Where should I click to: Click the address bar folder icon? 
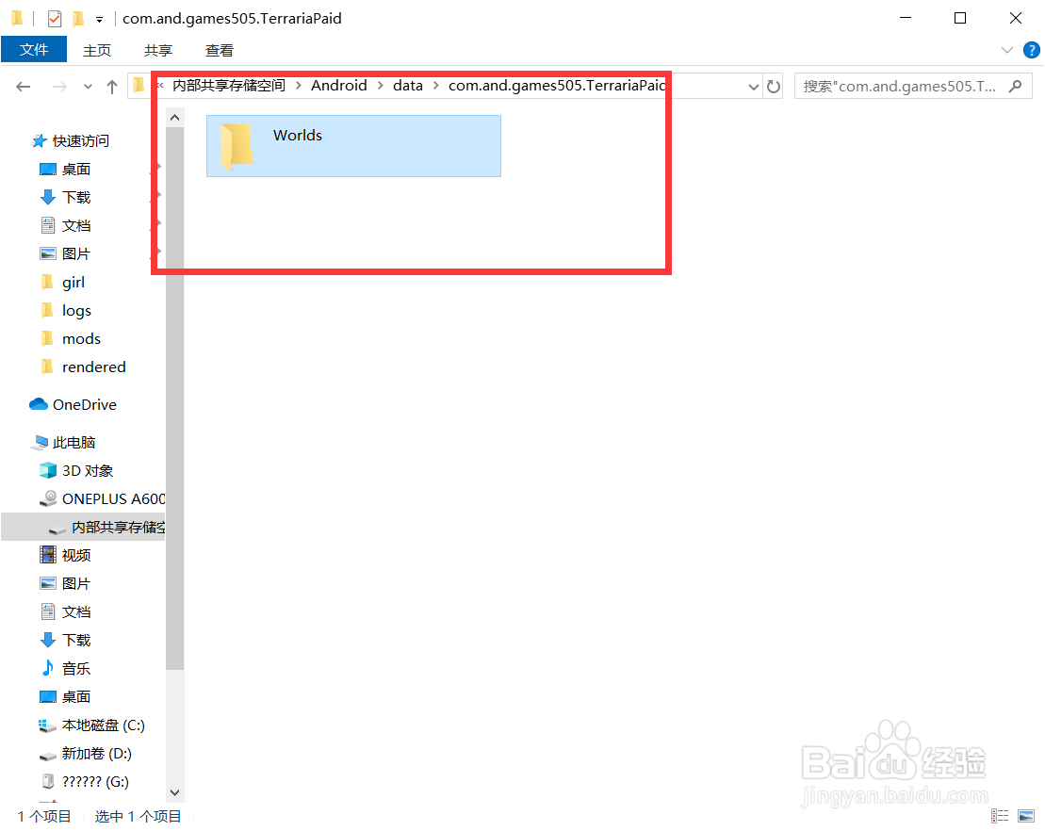tap(139, 86)
